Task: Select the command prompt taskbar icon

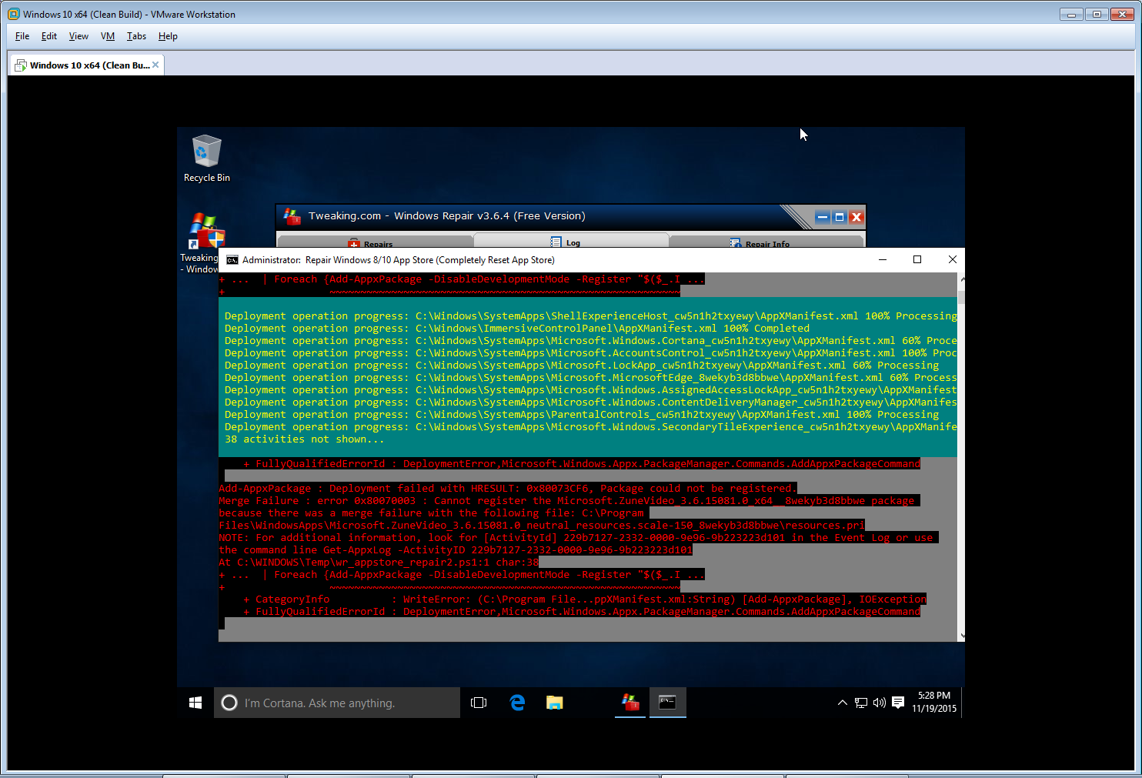Action: (x=667, y=703)
